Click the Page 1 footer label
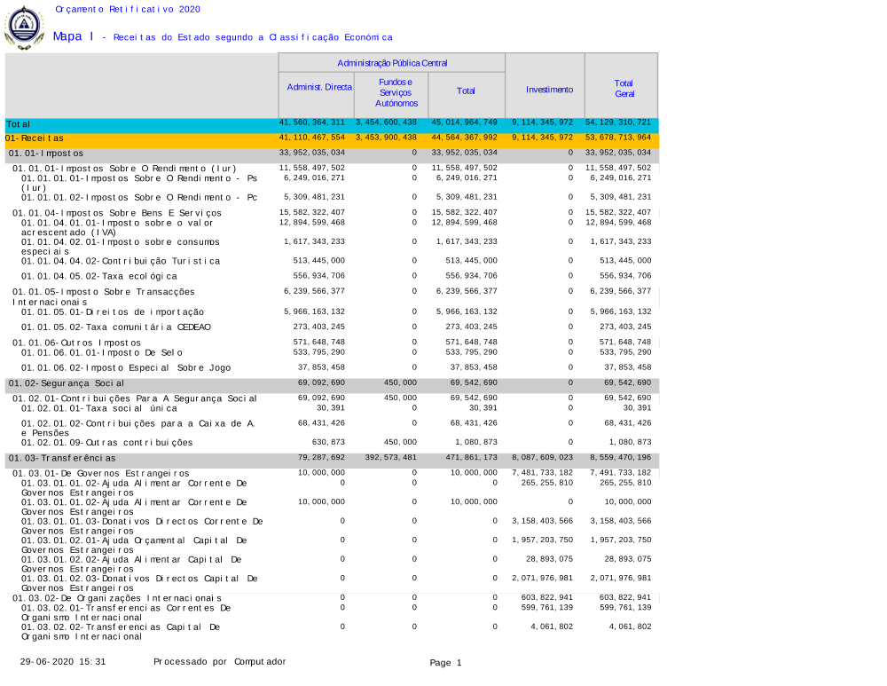 tap(445, 663)
